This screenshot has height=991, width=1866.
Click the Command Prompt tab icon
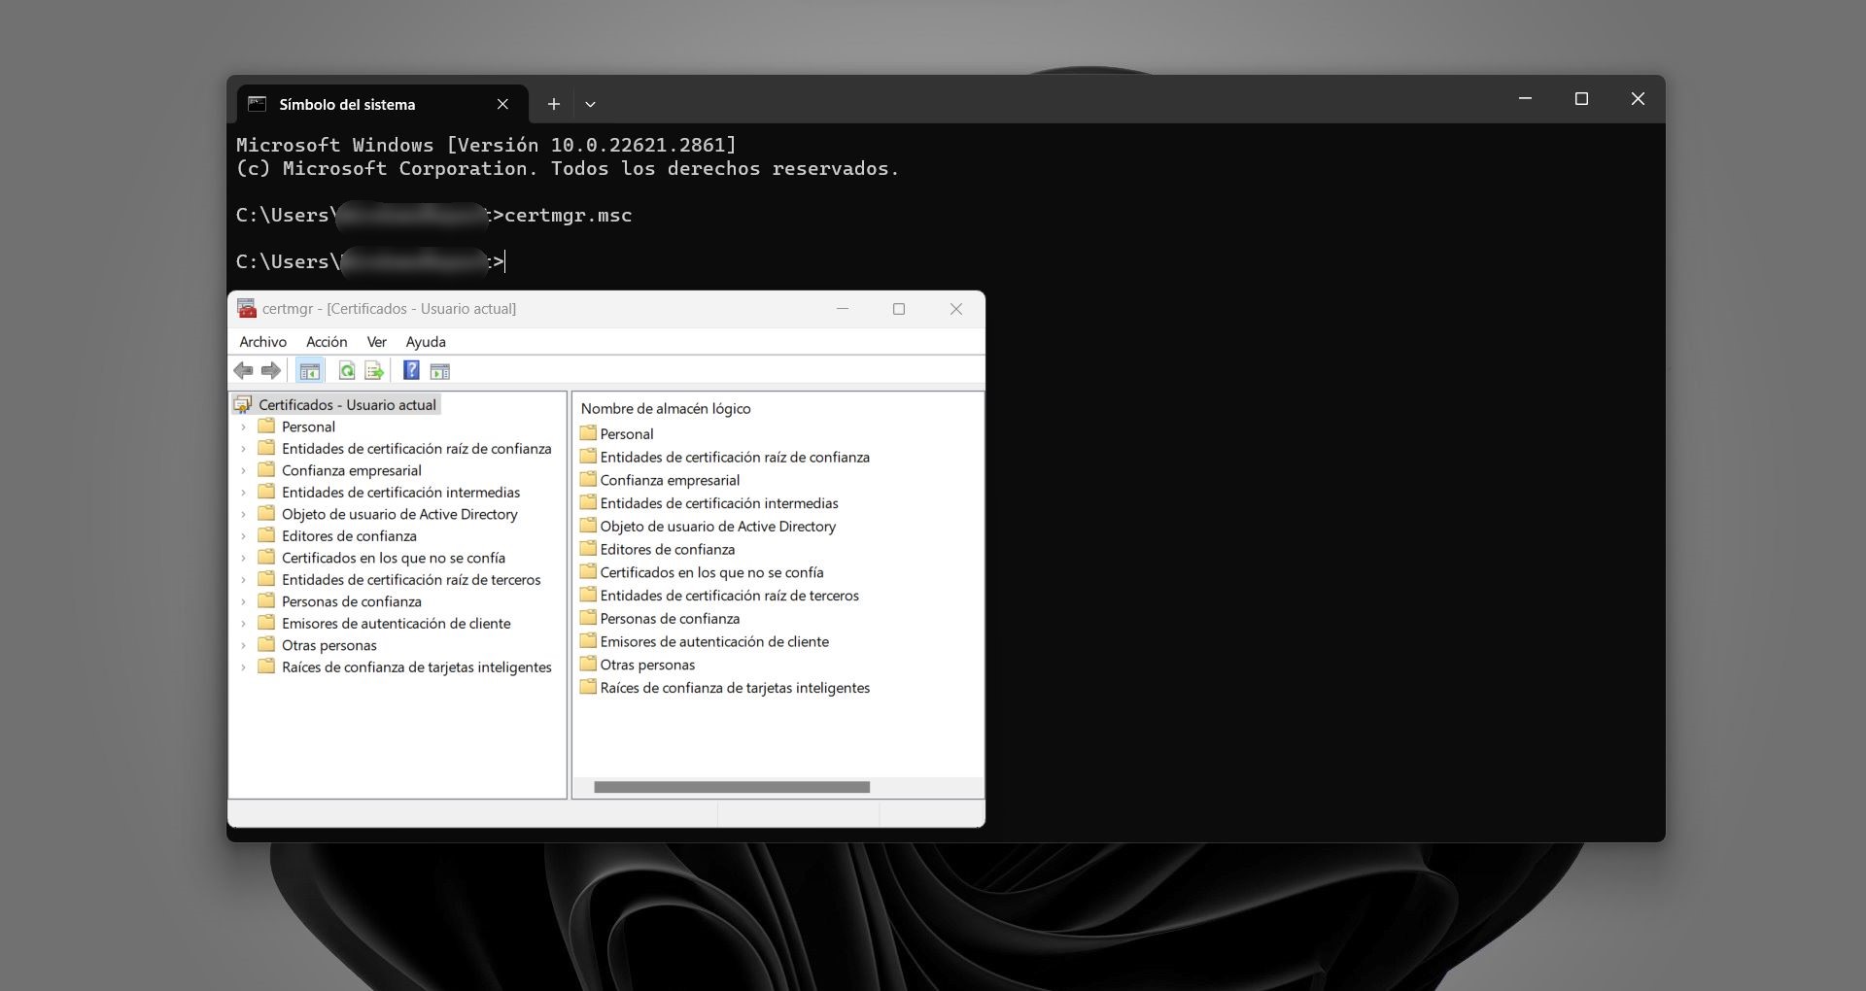click(257, 103)
